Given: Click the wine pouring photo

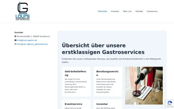Looking at the screenshot, I should [144, 86].
